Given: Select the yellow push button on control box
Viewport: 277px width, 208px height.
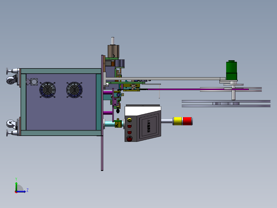Looking at the screenshot, I should coord(130,120).
